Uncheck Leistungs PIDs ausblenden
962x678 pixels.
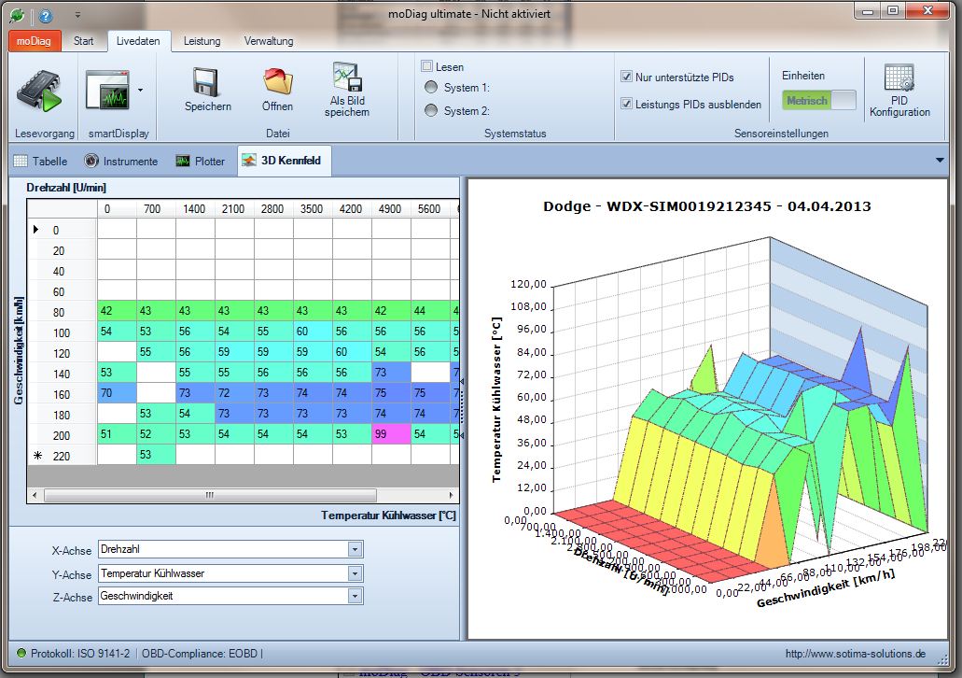[x=626, y=105]
